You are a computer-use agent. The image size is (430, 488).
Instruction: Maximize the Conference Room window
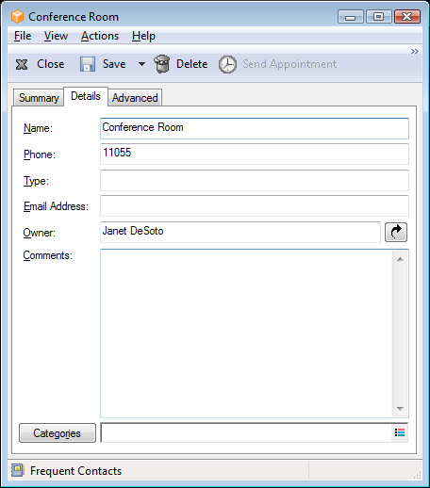[379, 17]
